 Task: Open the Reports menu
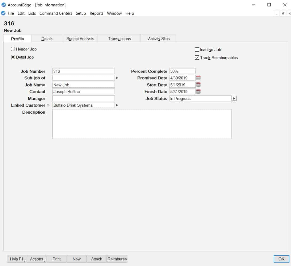(x=96, y=13)
